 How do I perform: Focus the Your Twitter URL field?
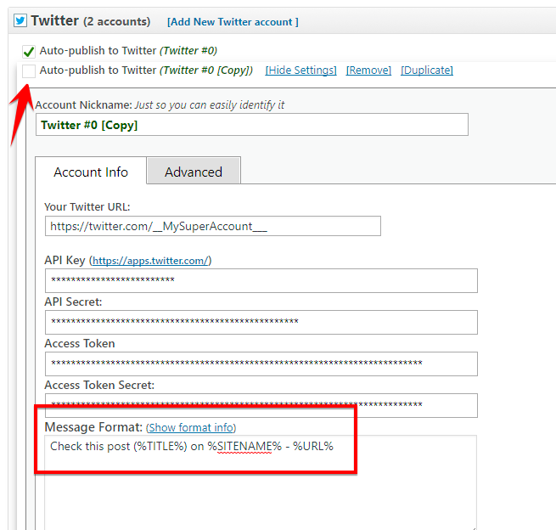coord(212,226)
